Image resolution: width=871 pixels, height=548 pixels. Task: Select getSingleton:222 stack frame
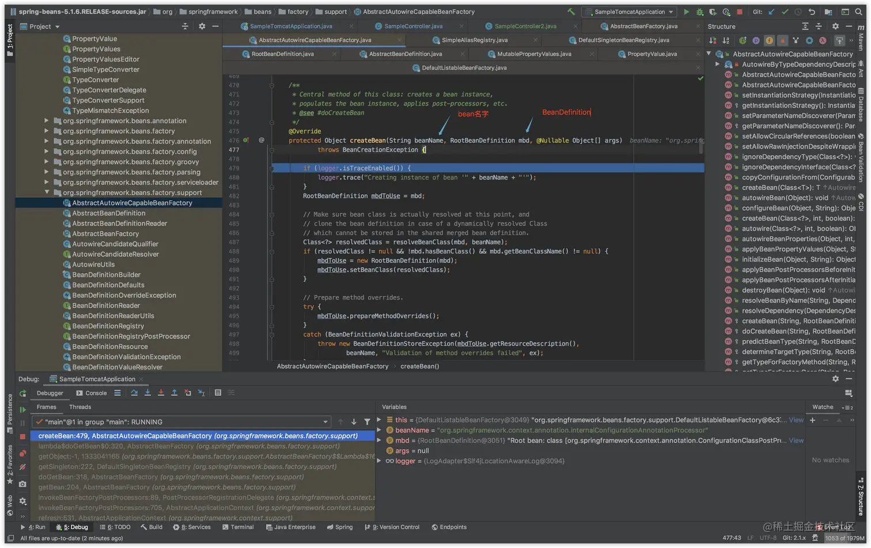click(187, 467)
